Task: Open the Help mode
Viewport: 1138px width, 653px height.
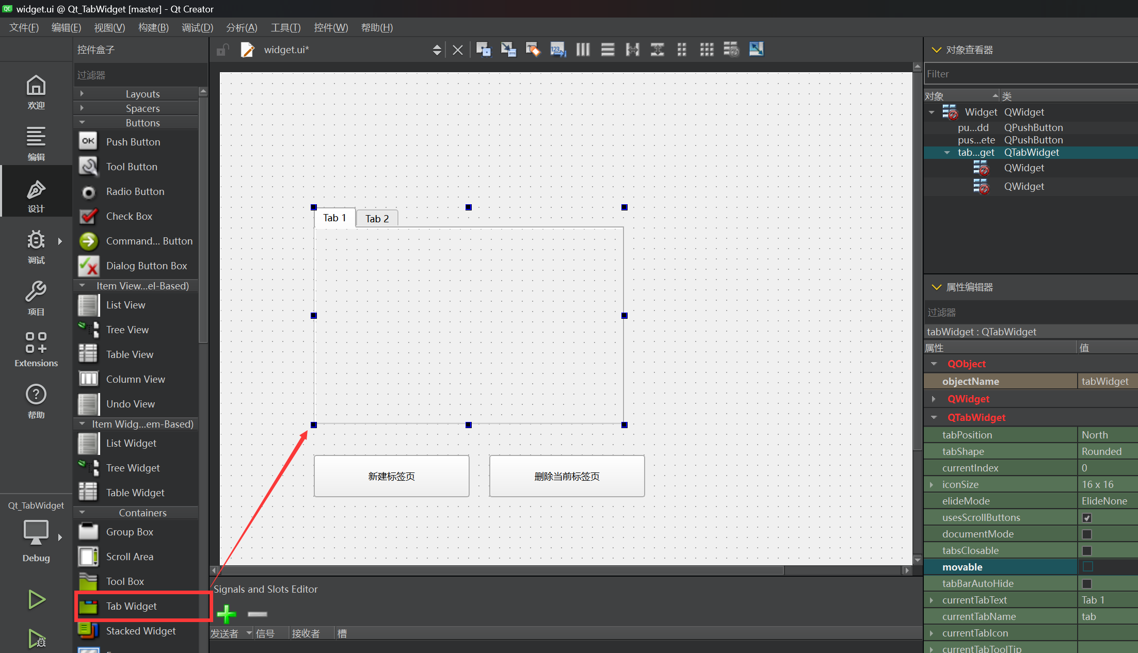Action: click(x=36, y=400)
